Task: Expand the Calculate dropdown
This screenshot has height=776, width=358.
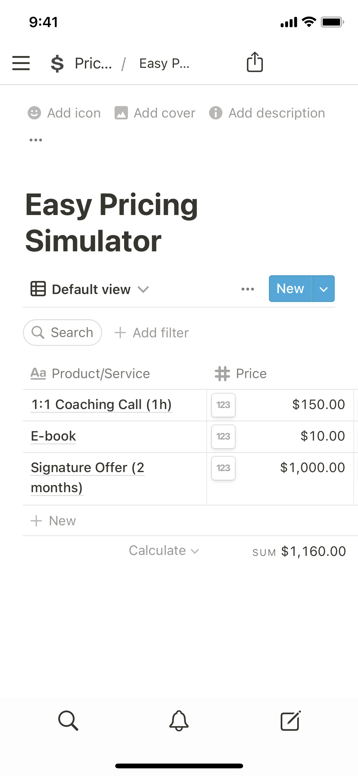Action: (164, 551)
